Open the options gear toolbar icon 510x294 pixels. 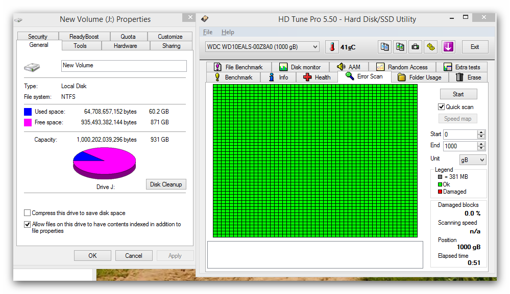point(431,47)
